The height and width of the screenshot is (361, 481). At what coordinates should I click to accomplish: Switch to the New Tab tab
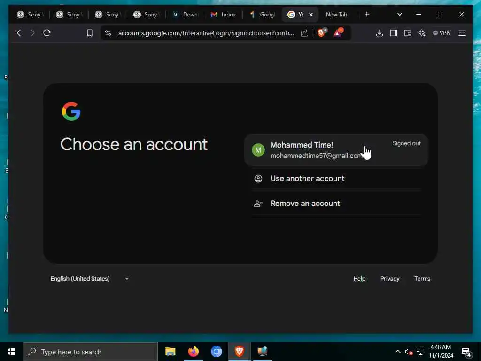pyautogui.click(x=337, y=15)
